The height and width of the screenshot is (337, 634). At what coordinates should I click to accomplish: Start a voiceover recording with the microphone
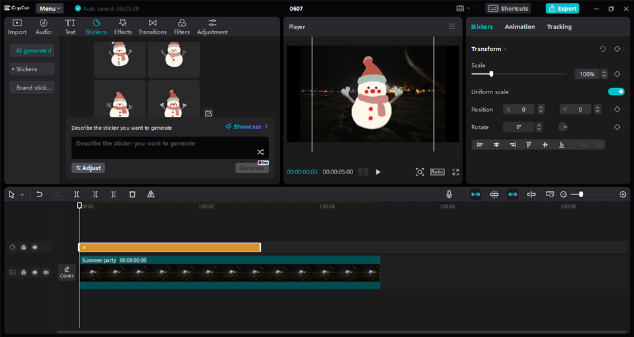(x=449, y=194)
